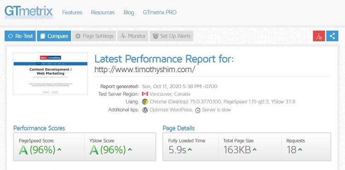Open the Optimize WordPress tip
The width and height of the screenshot is (345, 170).
(171, 110)
